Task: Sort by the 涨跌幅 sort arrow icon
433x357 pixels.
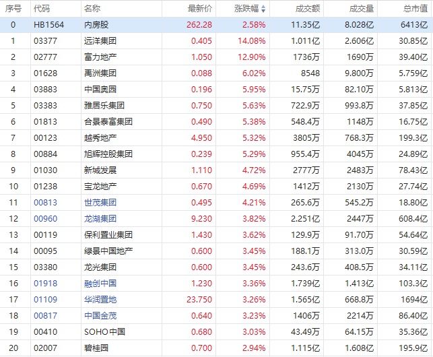Action: point(263,9)
